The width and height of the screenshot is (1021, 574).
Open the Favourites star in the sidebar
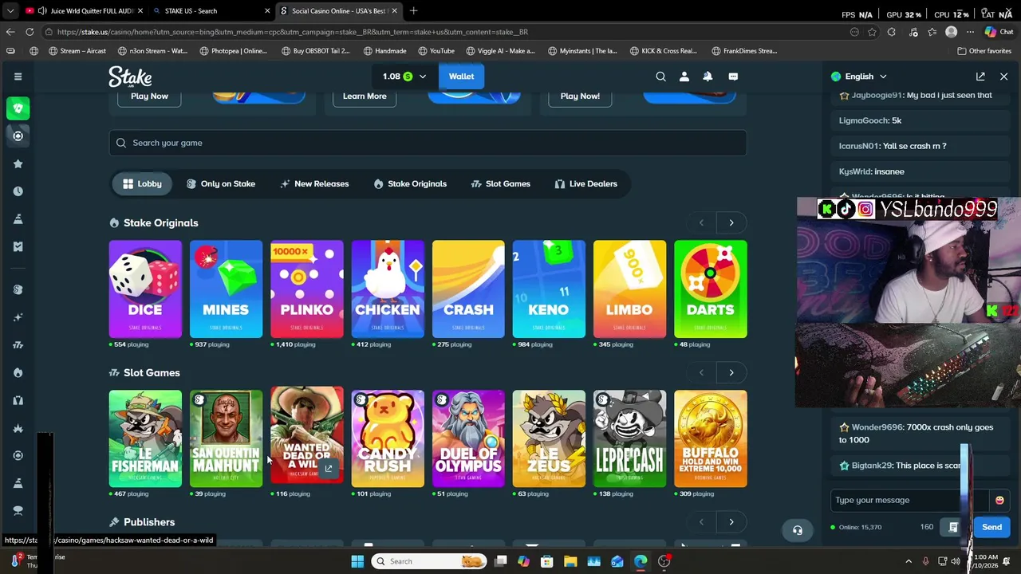[18, 163]
